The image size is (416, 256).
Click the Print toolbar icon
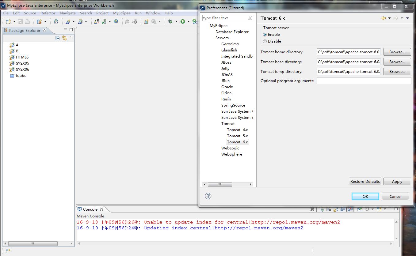click(27, 21)
